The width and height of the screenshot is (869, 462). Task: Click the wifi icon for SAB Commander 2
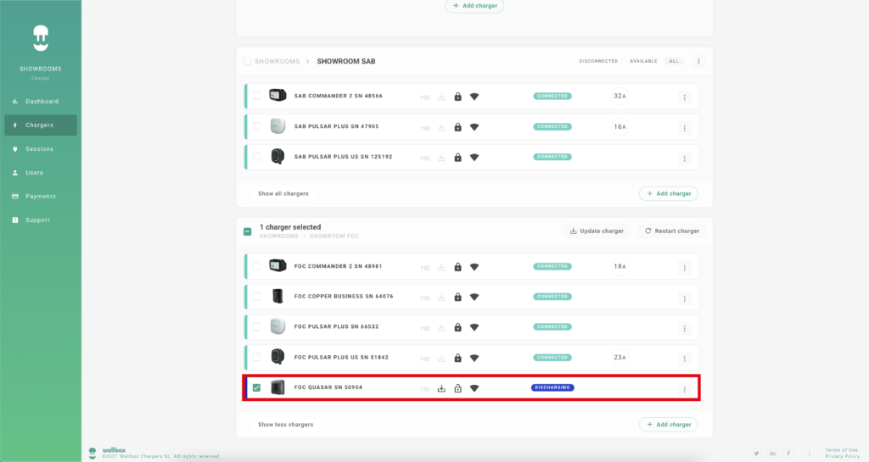click(474, 97)
